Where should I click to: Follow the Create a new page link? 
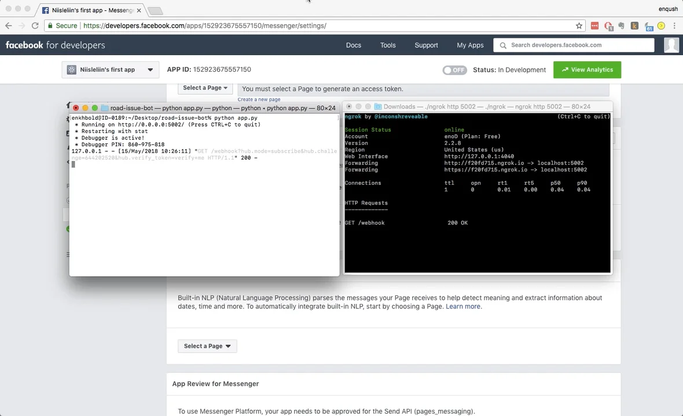coord(259,99)
